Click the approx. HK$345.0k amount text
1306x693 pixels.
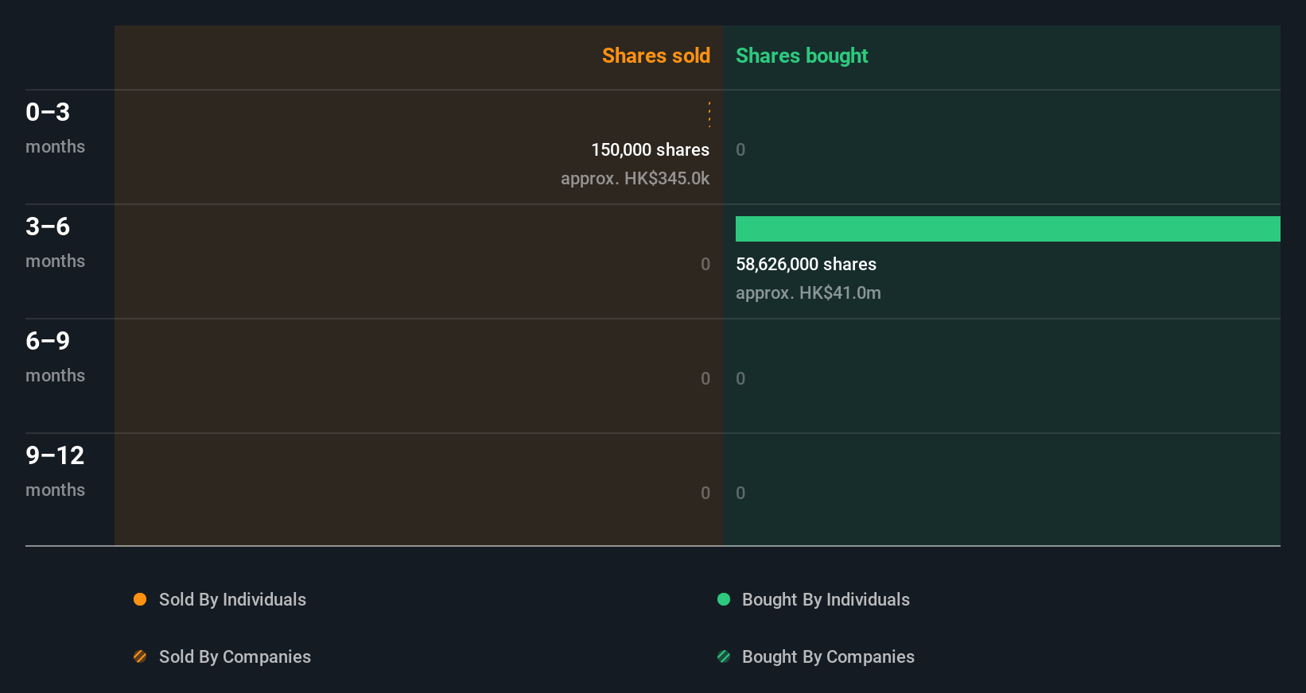(x=635, y=179)
